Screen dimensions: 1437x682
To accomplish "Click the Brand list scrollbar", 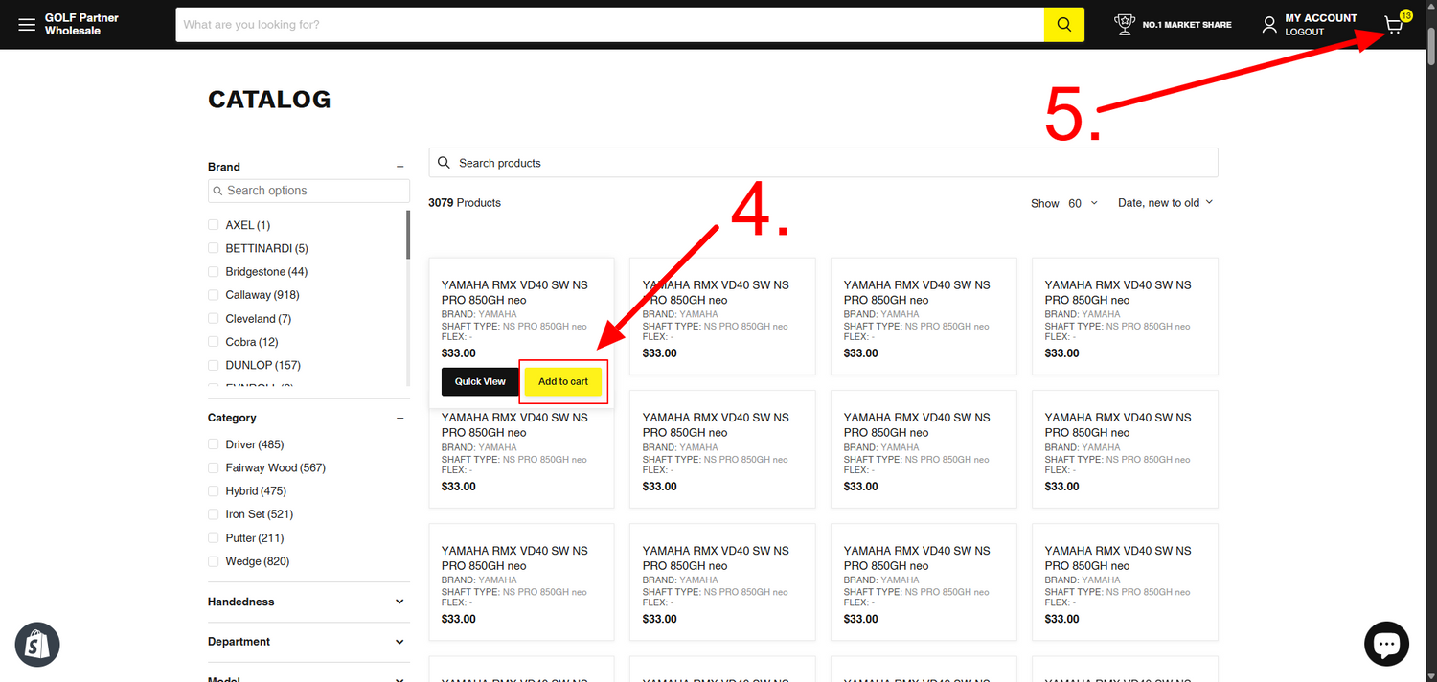I will click(x=408, y=235).
